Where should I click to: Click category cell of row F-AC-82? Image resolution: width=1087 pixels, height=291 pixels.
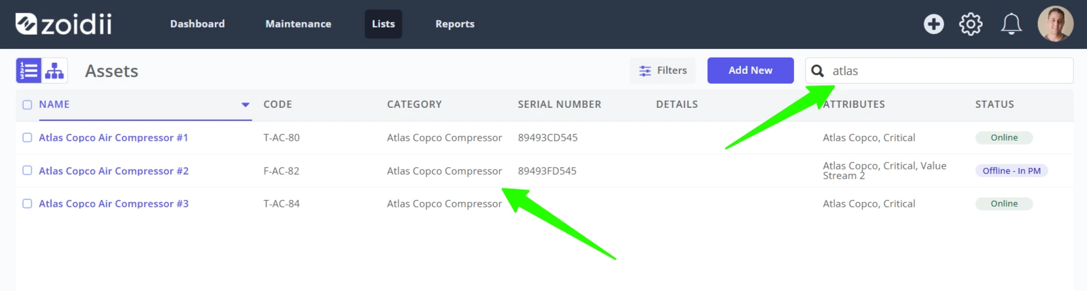(x=444, y=171)
